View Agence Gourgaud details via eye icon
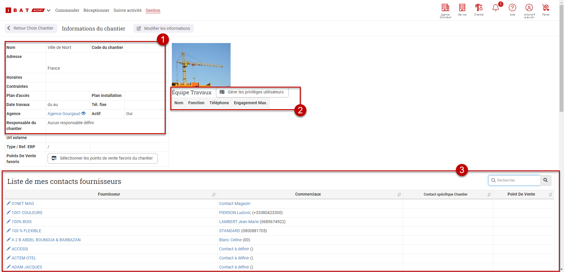The width and height of the screenshot is (564, 272). click(83, 114)
